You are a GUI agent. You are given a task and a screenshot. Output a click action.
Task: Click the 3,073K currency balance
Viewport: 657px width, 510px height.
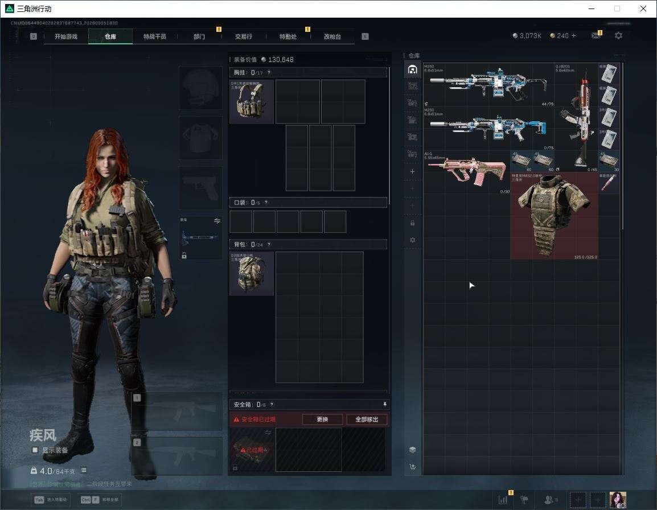(527, 36)
